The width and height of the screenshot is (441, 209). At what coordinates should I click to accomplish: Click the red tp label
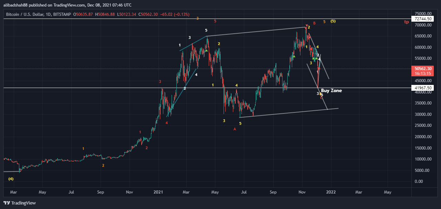coord(407,22)
